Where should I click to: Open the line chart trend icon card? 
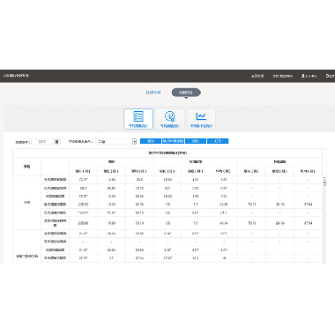click(201, 119)
